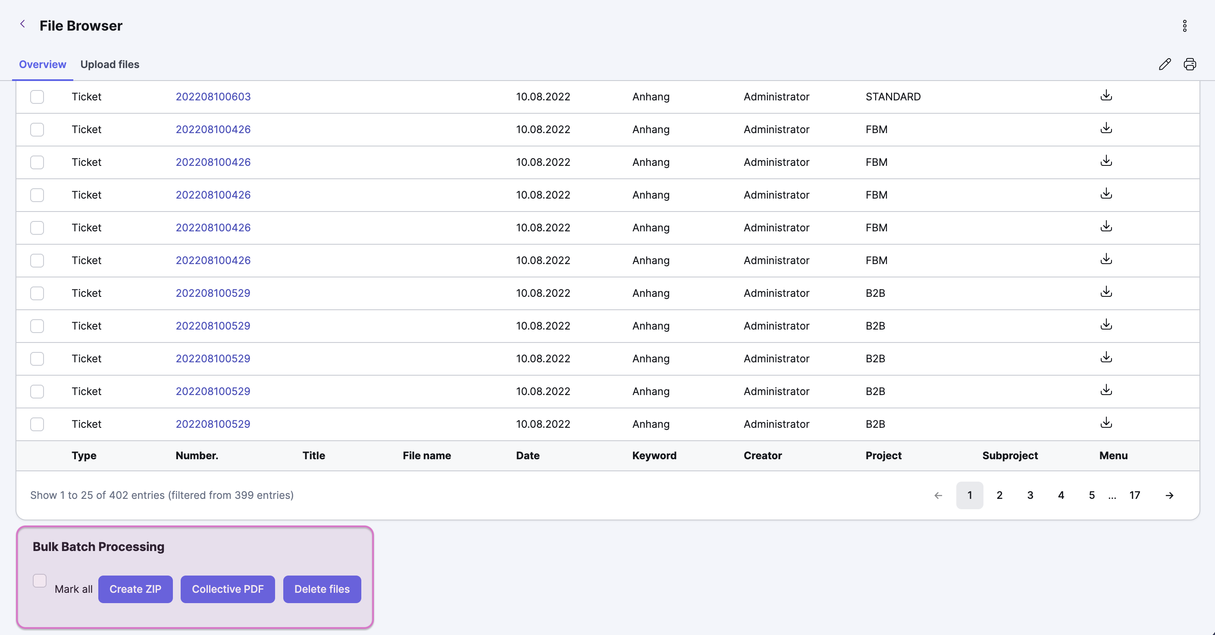Open the three-dot options menu
Viewport: 1215px width, 635px height.
[1184, 26]
